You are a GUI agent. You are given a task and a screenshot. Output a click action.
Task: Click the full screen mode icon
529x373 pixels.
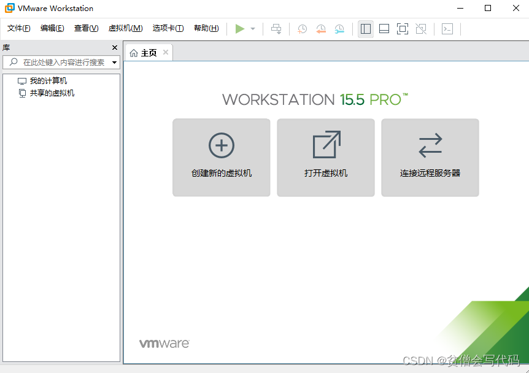pos(403,29)
